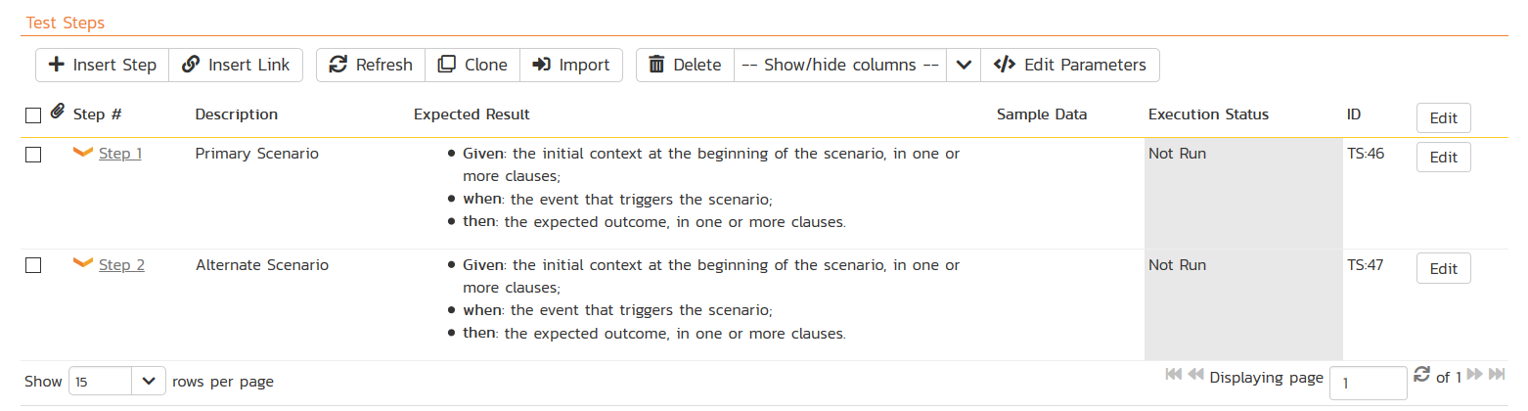Click the Insert Step plus icon
The height and width of the screenshot is (411, 1528).
(x=57, y=65)
